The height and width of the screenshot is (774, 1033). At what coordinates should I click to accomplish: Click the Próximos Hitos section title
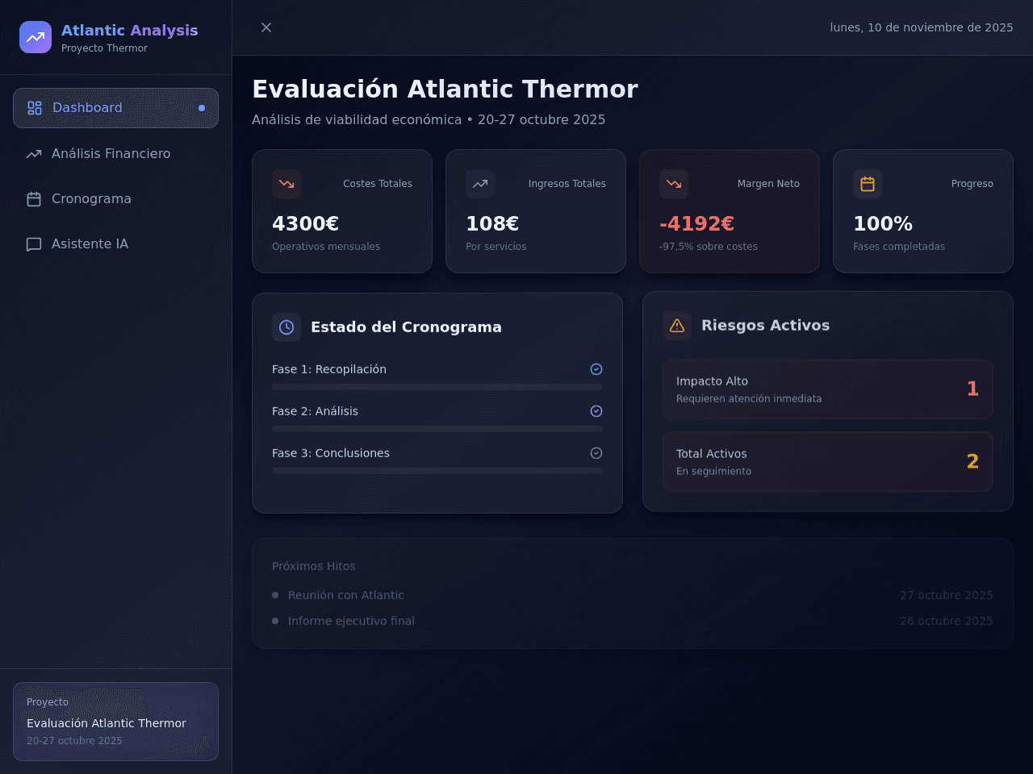coord(314,566)
